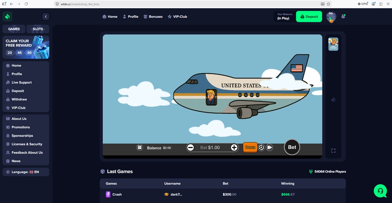392x203 pixels.
Task: Click the browser install page icon
Action: tap(323, 4)
